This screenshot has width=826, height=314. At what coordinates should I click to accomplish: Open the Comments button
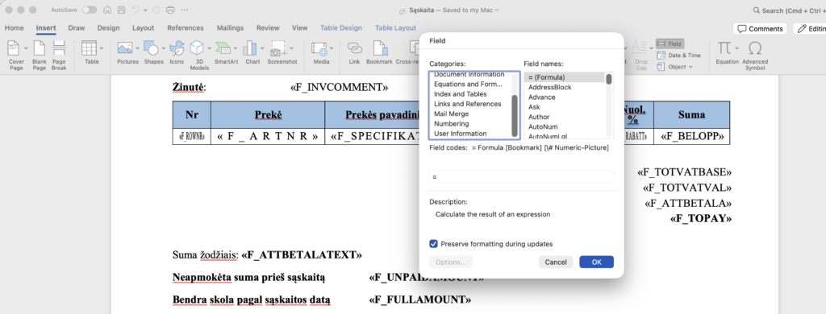pyautogui.click(x=760, y=28)
